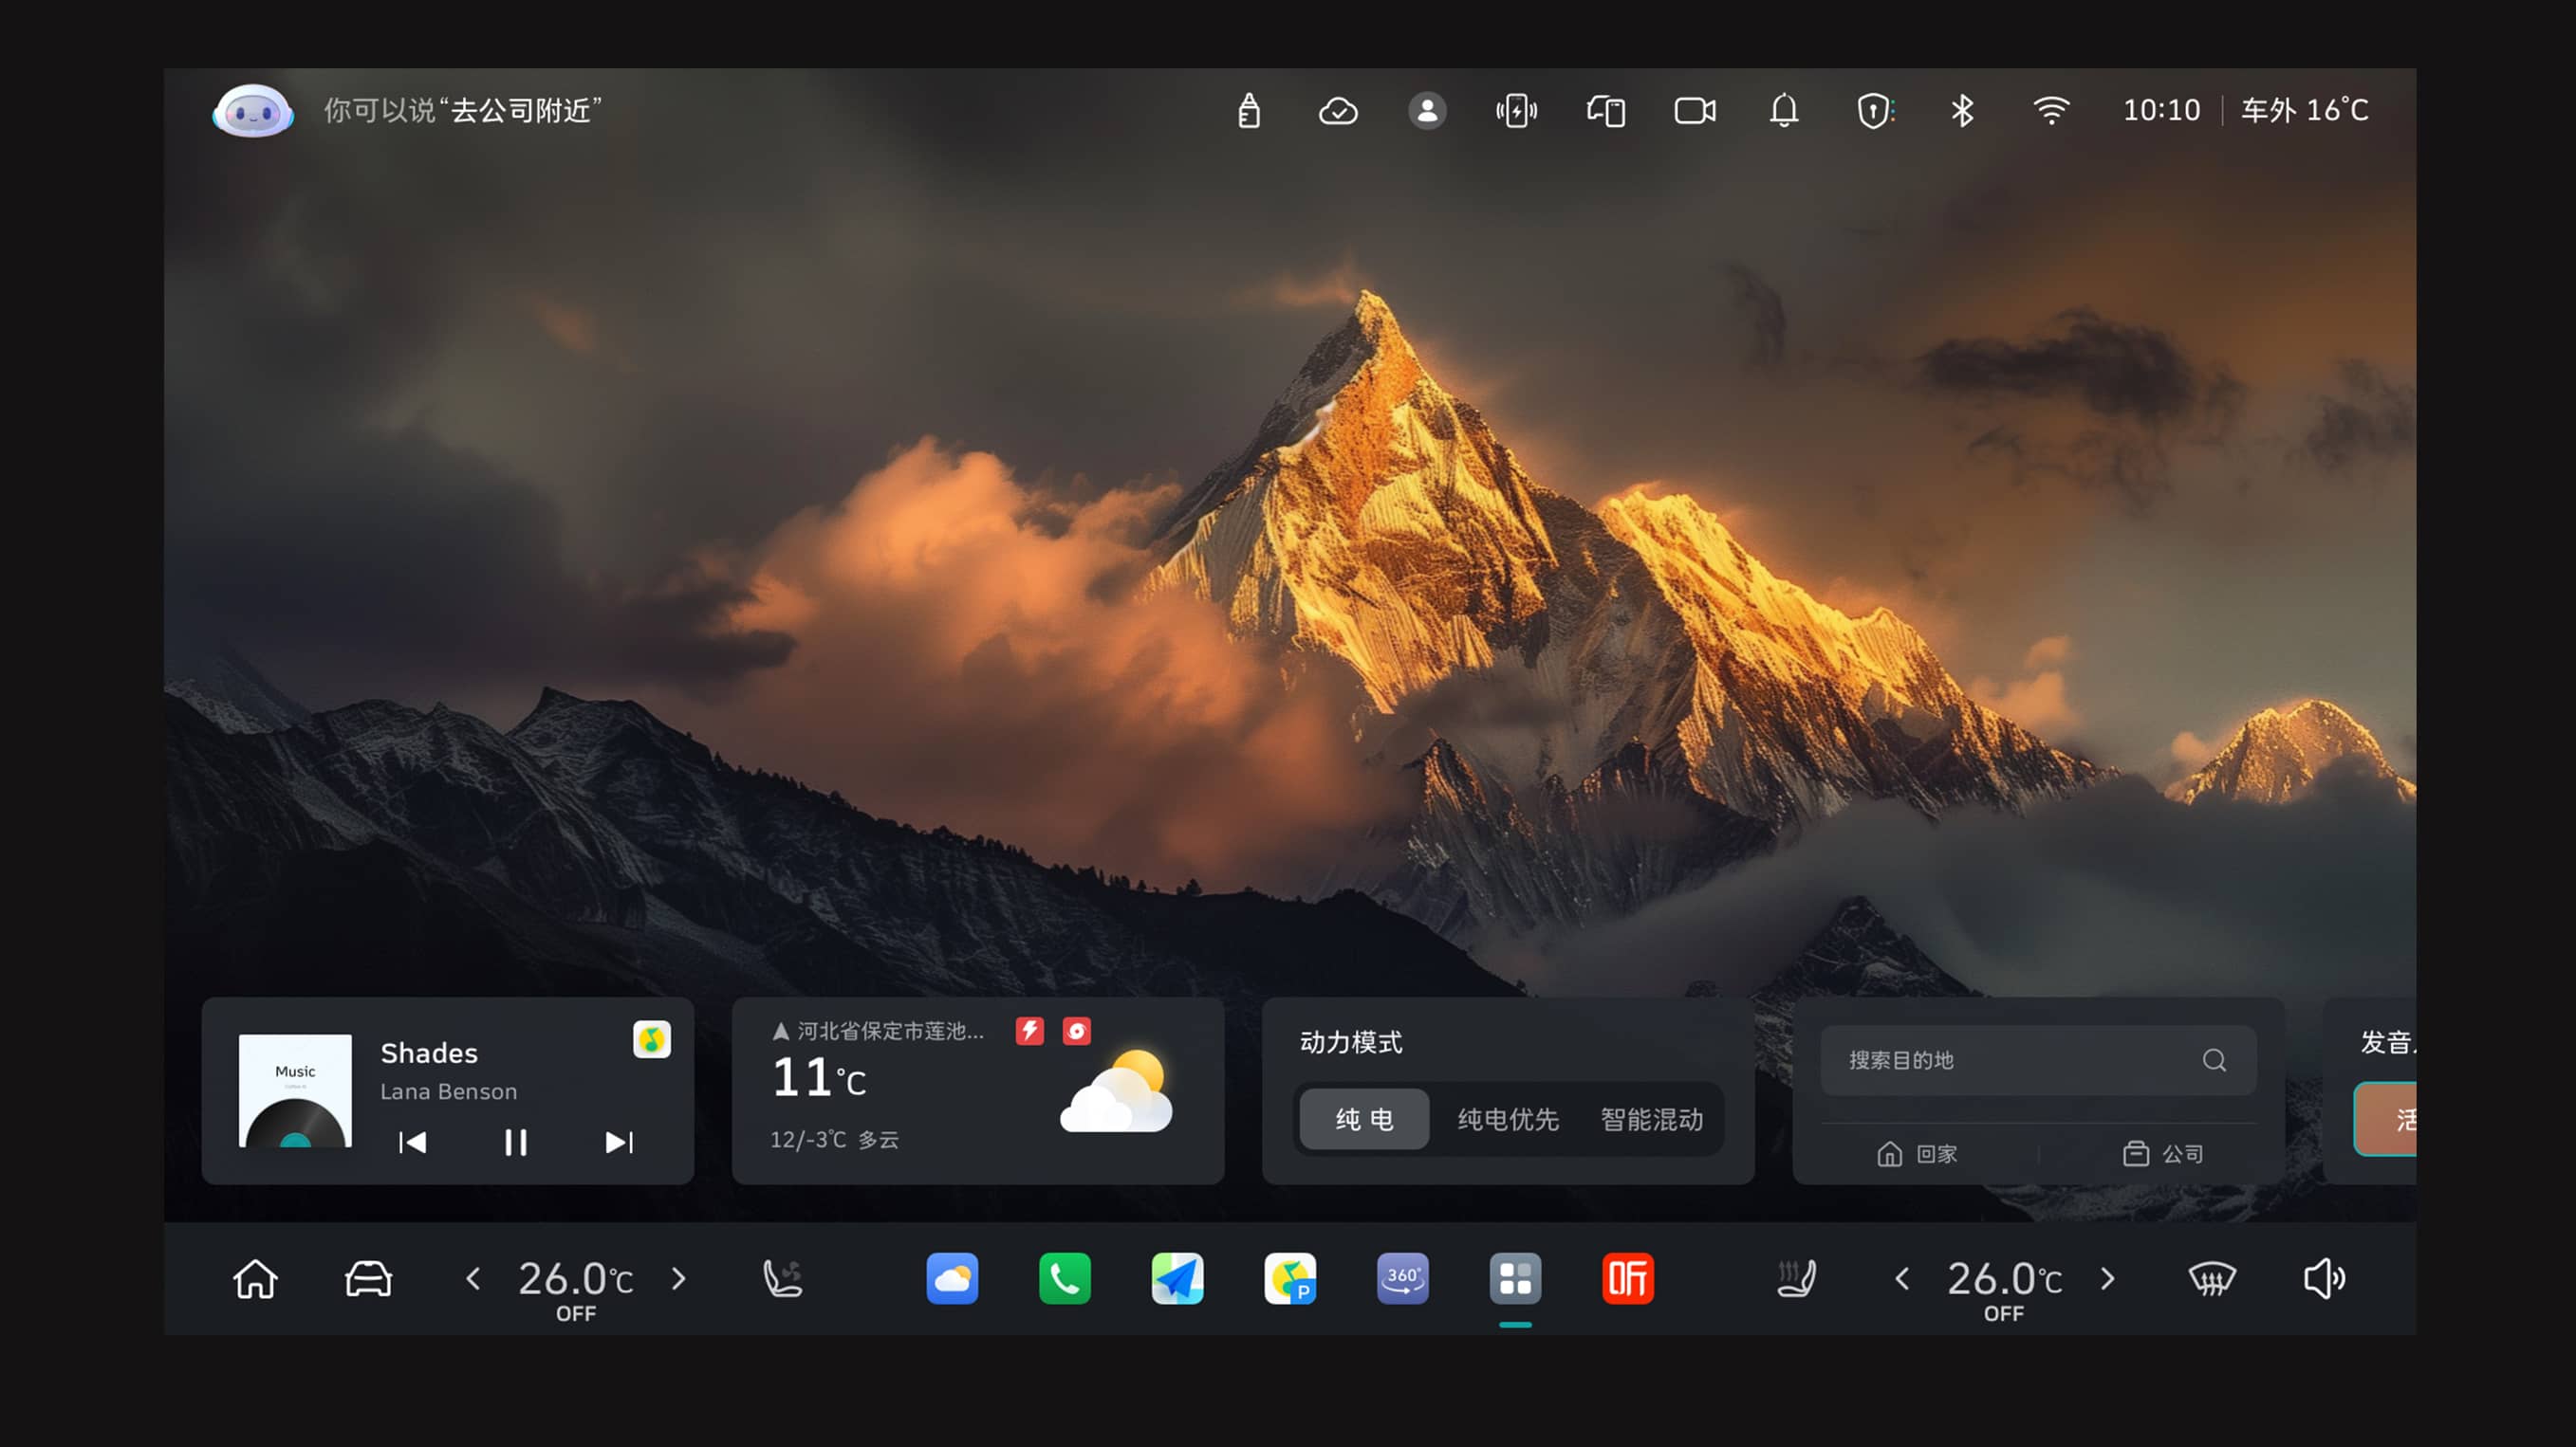Increase driver side temperature with right chevron
This screenshot has width=2576, height=1447.
pos(679,1278)
